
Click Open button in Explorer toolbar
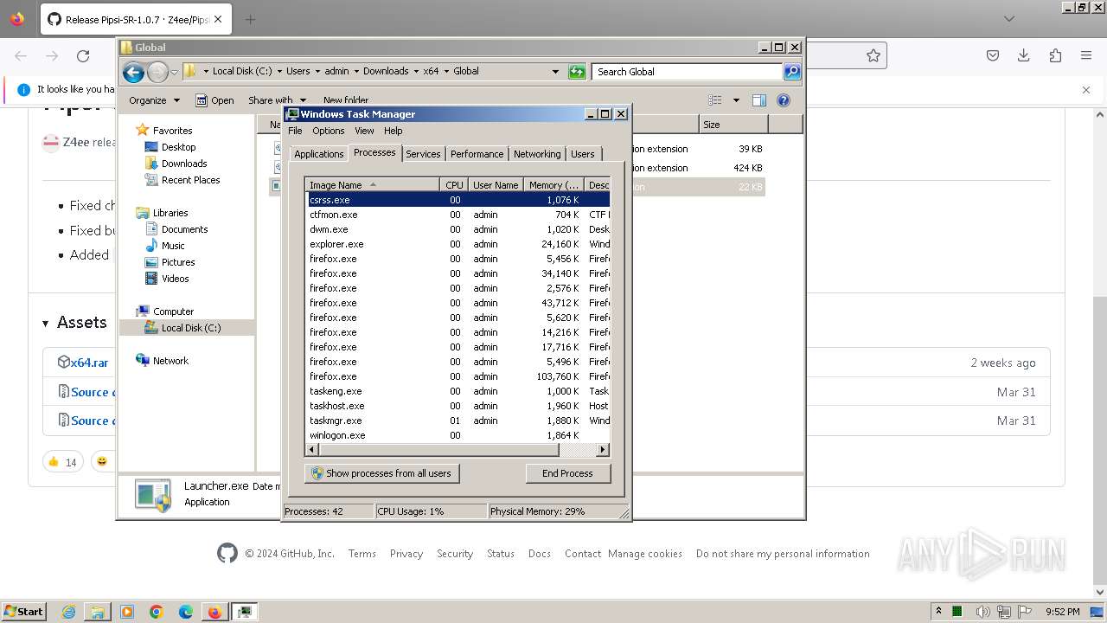(x=215, y=100)
